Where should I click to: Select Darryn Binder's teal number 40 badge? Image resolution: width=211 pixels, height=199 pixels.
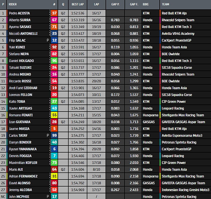[x=54, y=142]
